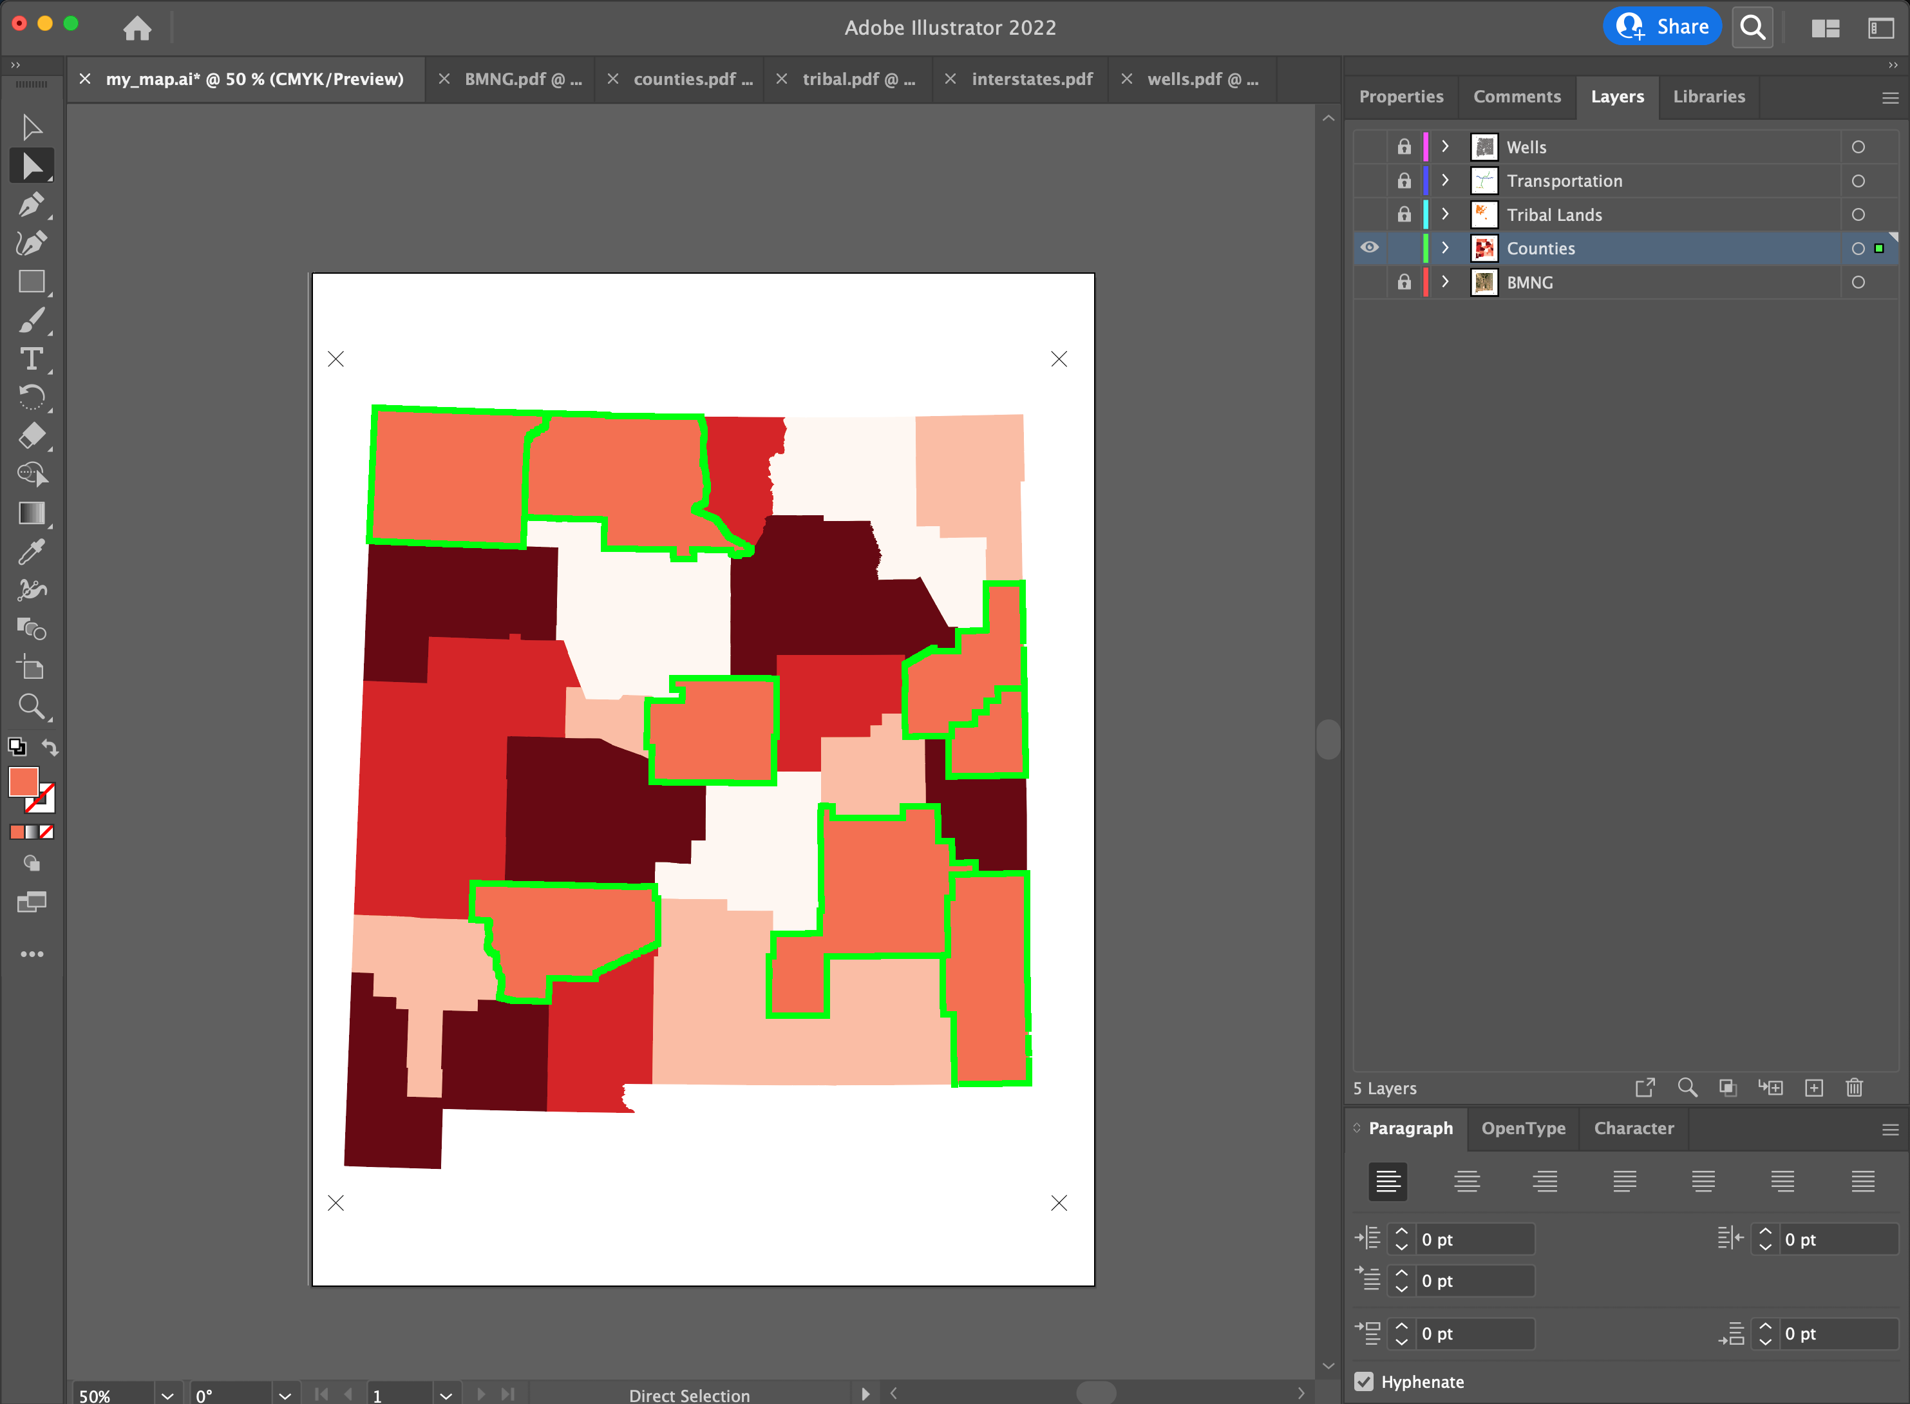Toggle Hyphenate checkbox

pyautogui.click(x=1364, y=1382)
